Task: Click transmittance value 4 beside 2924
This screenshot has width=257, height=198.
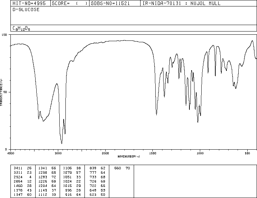Action: point(30,177)
